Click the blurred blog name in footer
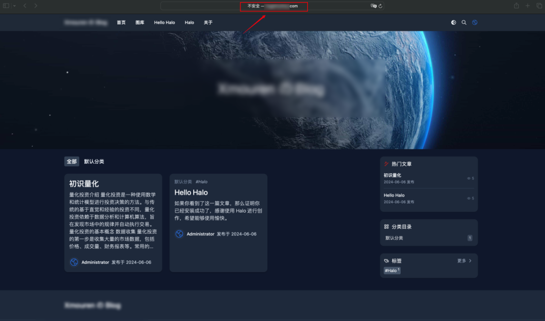Image resolution: width=545 pixels, height=321 pixels. coord(93,305)
